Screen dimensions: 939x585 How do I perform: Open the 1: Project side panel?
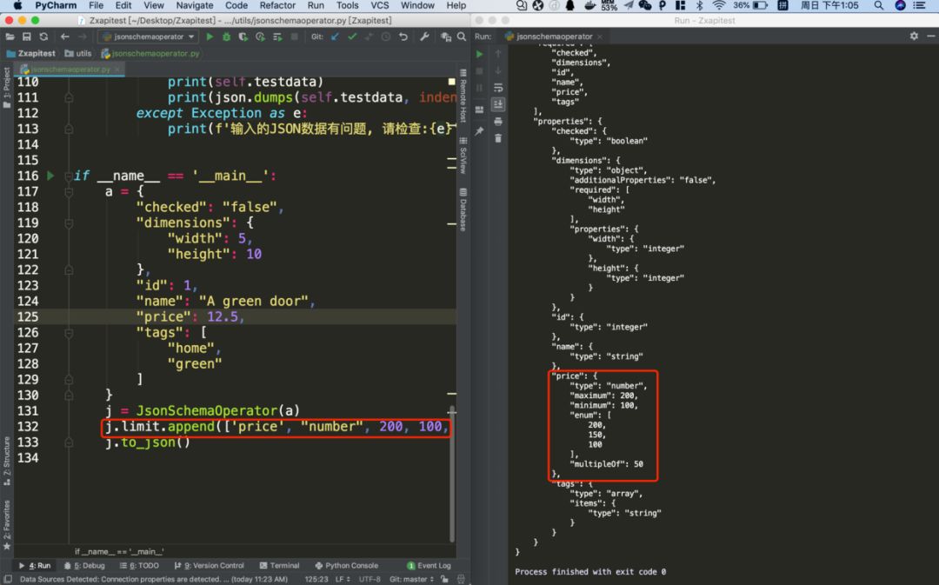(x=7, y=88)
